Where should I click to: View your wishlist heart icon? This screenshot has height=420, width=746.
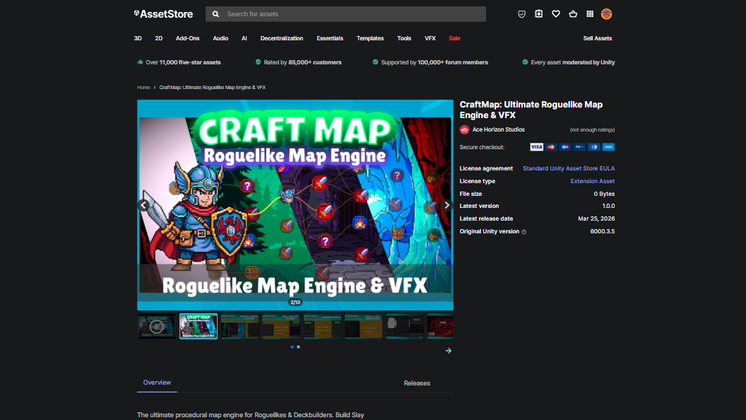(x=556, y=13)
